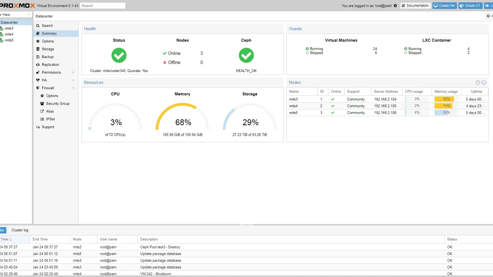The height and width of the screenshot is (277, 493).
Task: Expand the Permissions submenu arrow
Action: coord(73,72)
